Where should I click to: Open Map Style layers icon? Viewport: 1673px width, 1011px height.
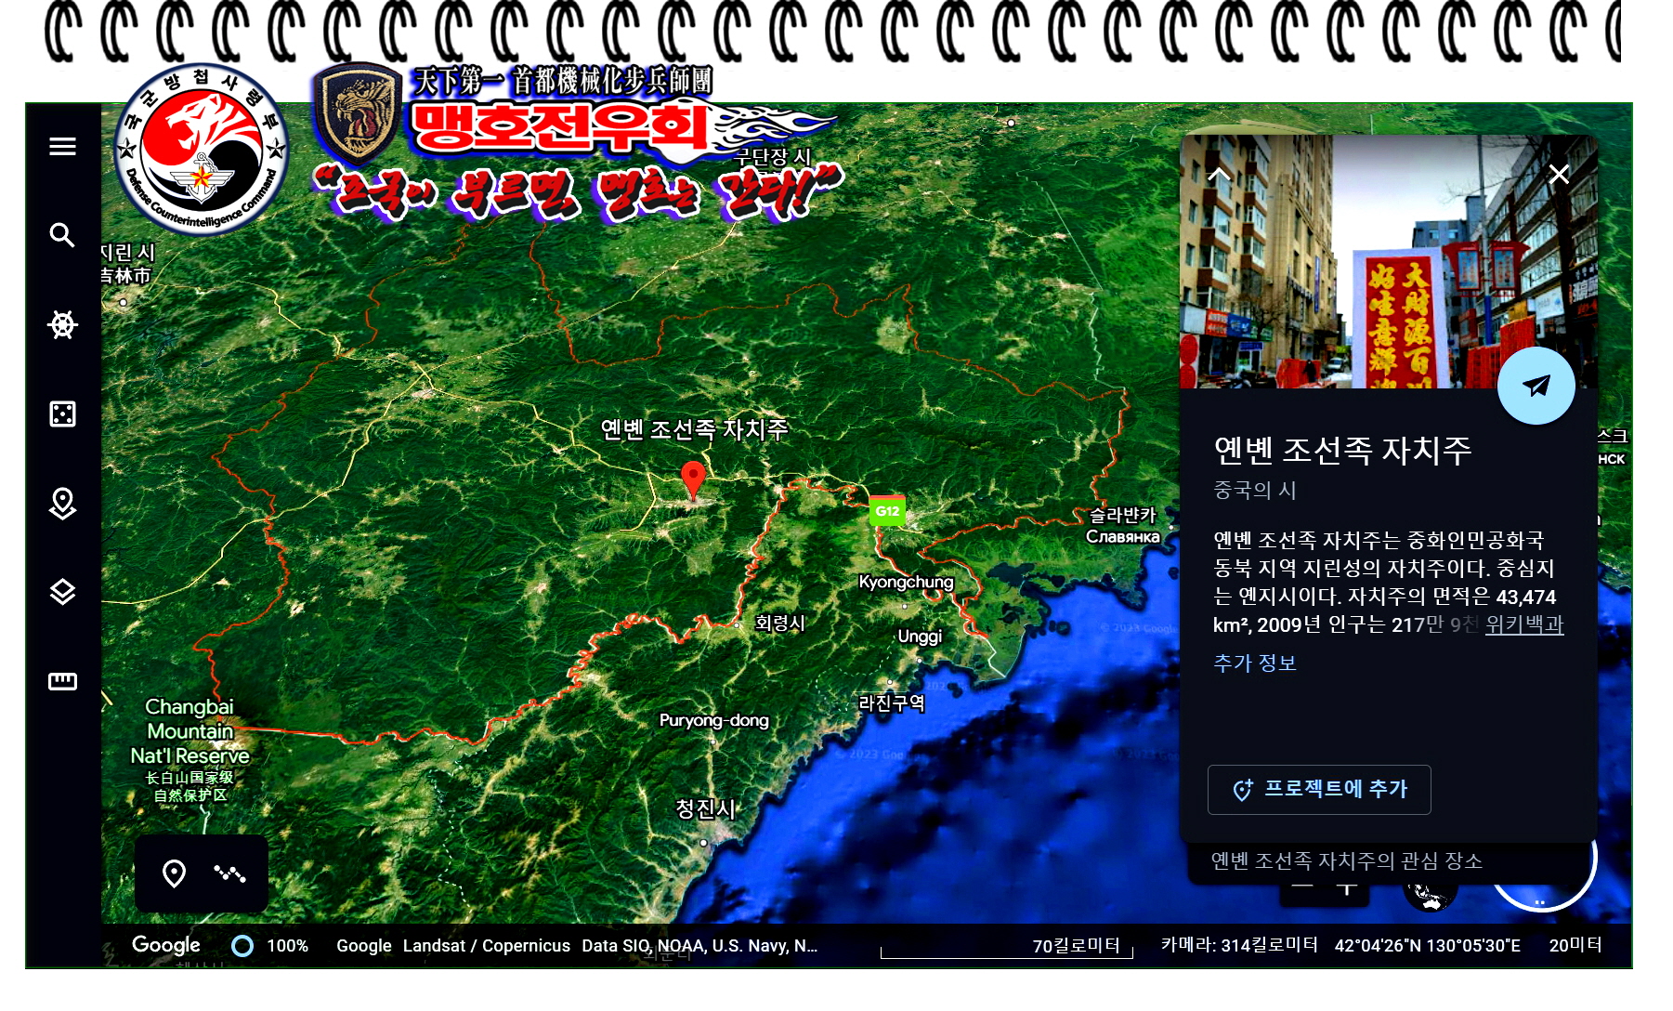(x=62, y=592)
